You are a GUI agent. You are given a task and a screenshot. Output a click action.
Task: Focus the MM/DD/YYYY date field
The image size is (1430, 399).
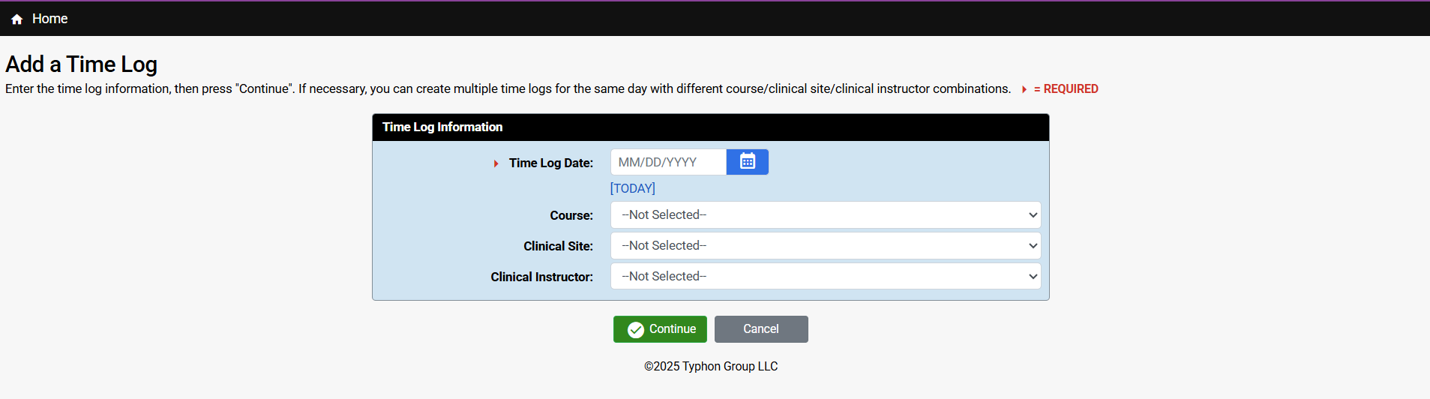[668, 162]
